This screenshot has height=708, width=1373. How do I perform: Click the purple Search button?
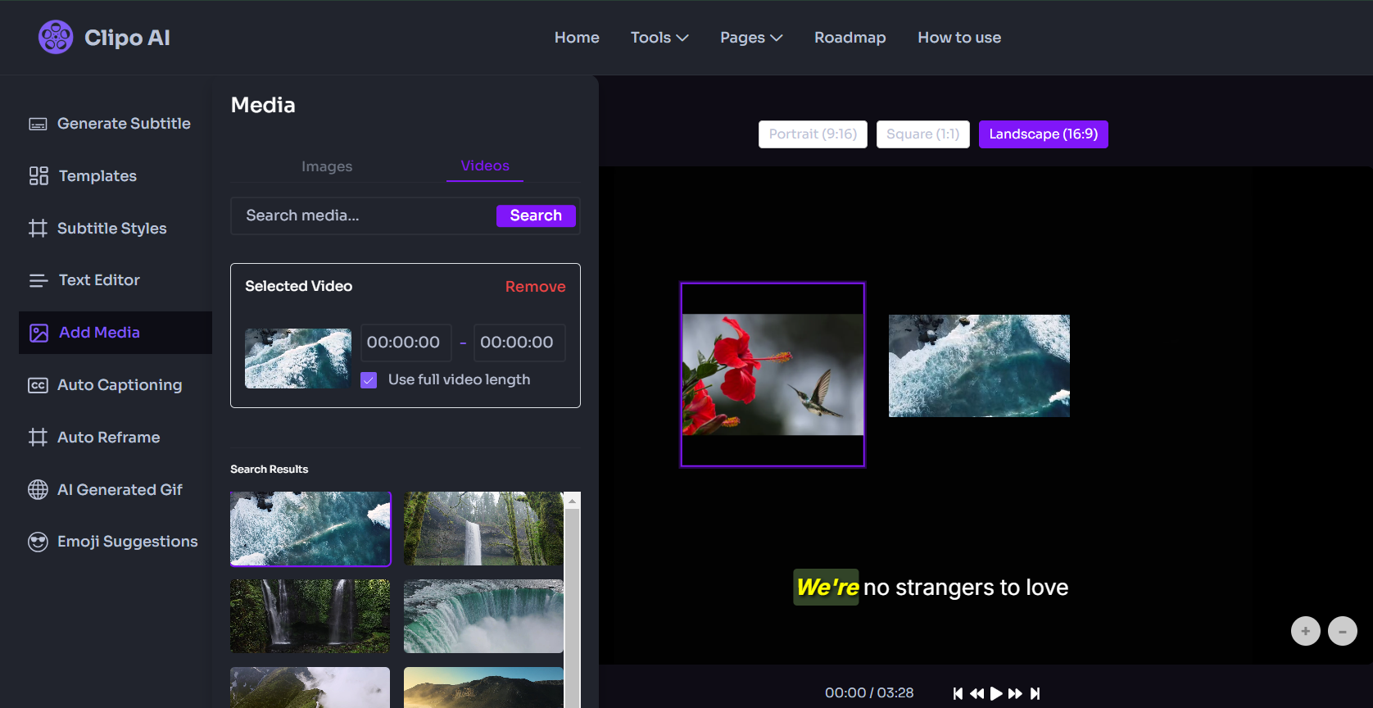pos(536,216)
